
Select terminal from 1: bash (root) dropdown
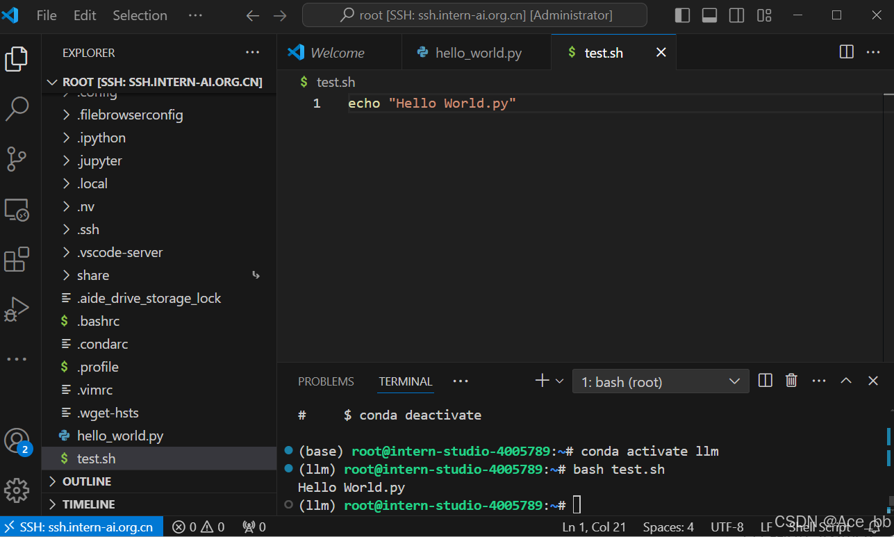[x=661, y=381]
